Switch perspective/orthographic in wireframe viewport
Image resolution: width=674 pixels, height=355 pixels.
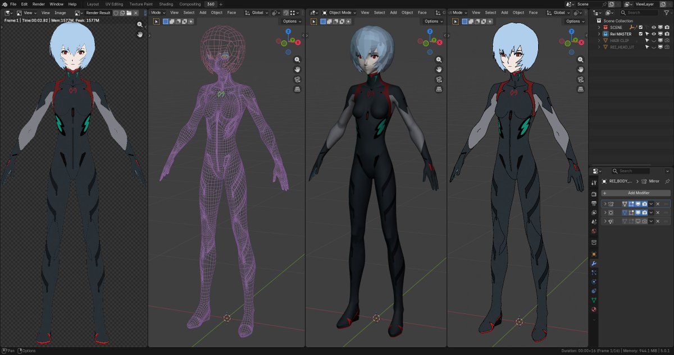pos(297,89)
